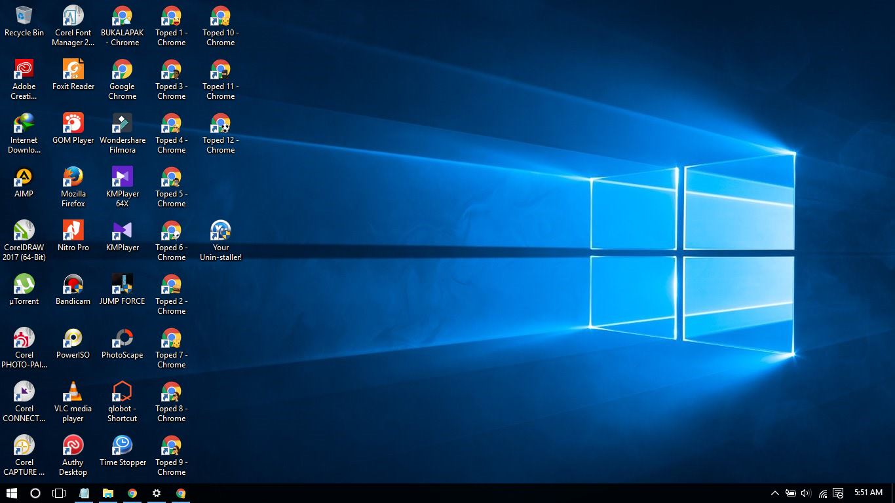Select the Corel CONNECT icon
The image size is (895, 503).
pos(24,402)
